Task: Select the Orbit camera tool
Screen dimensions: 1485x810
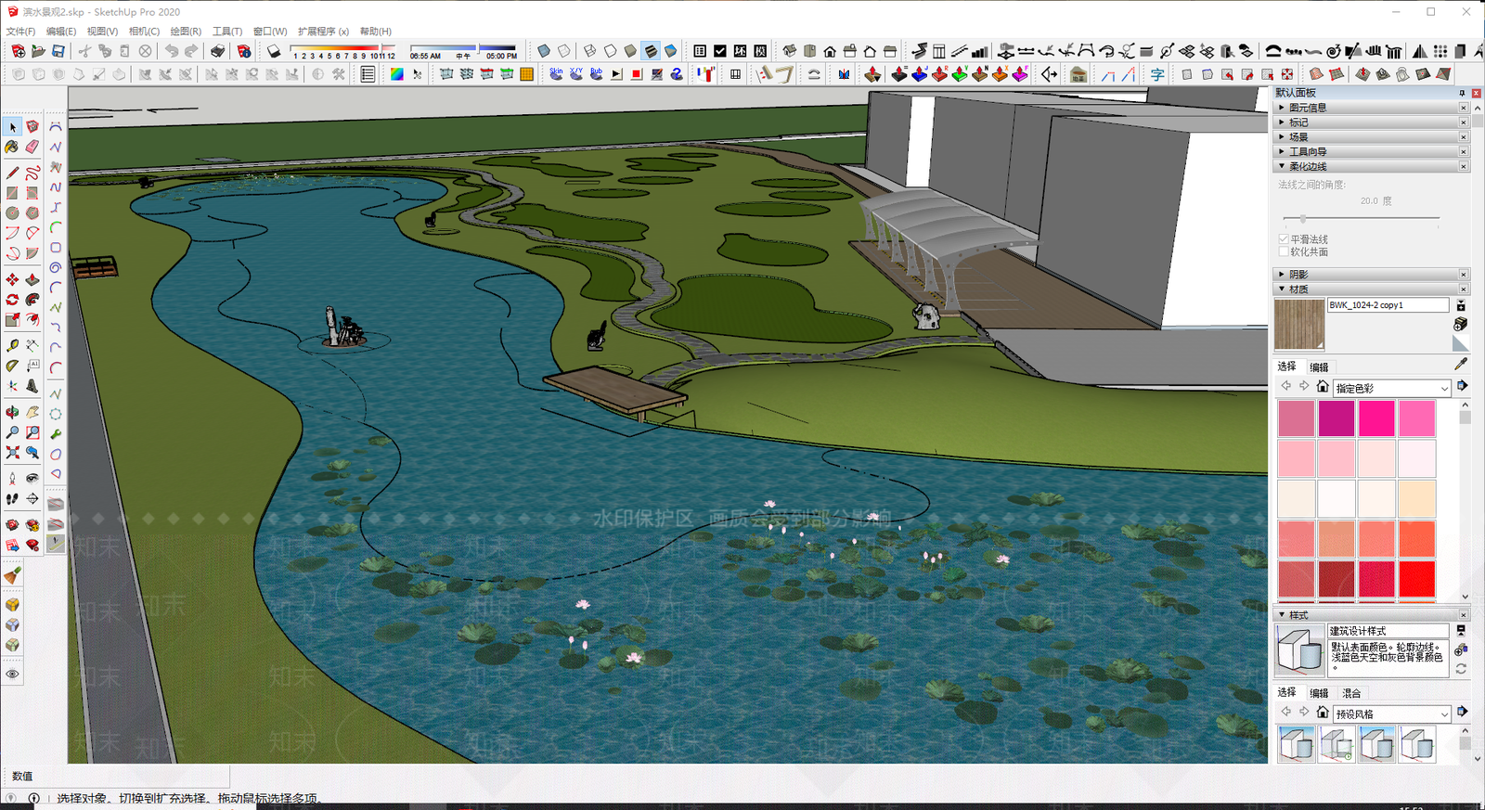Action: (12, 412)
